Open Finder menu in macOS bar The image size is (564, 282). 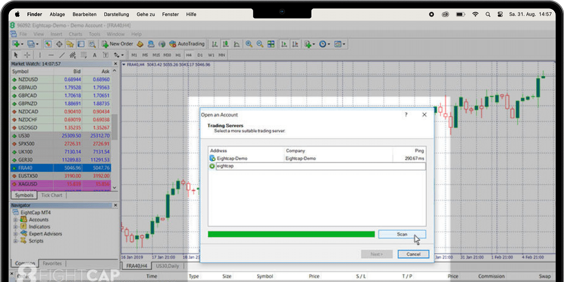[35, 15]
